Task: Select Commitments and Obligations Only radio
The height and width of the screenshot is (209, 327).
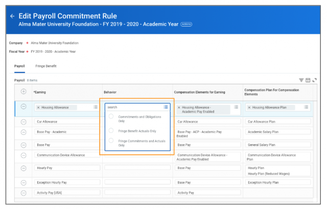Action: [x=111, y=116]
